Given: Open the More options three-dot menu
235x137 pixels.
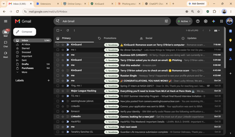Looking at the screenshot, I should tap(74, 30).
